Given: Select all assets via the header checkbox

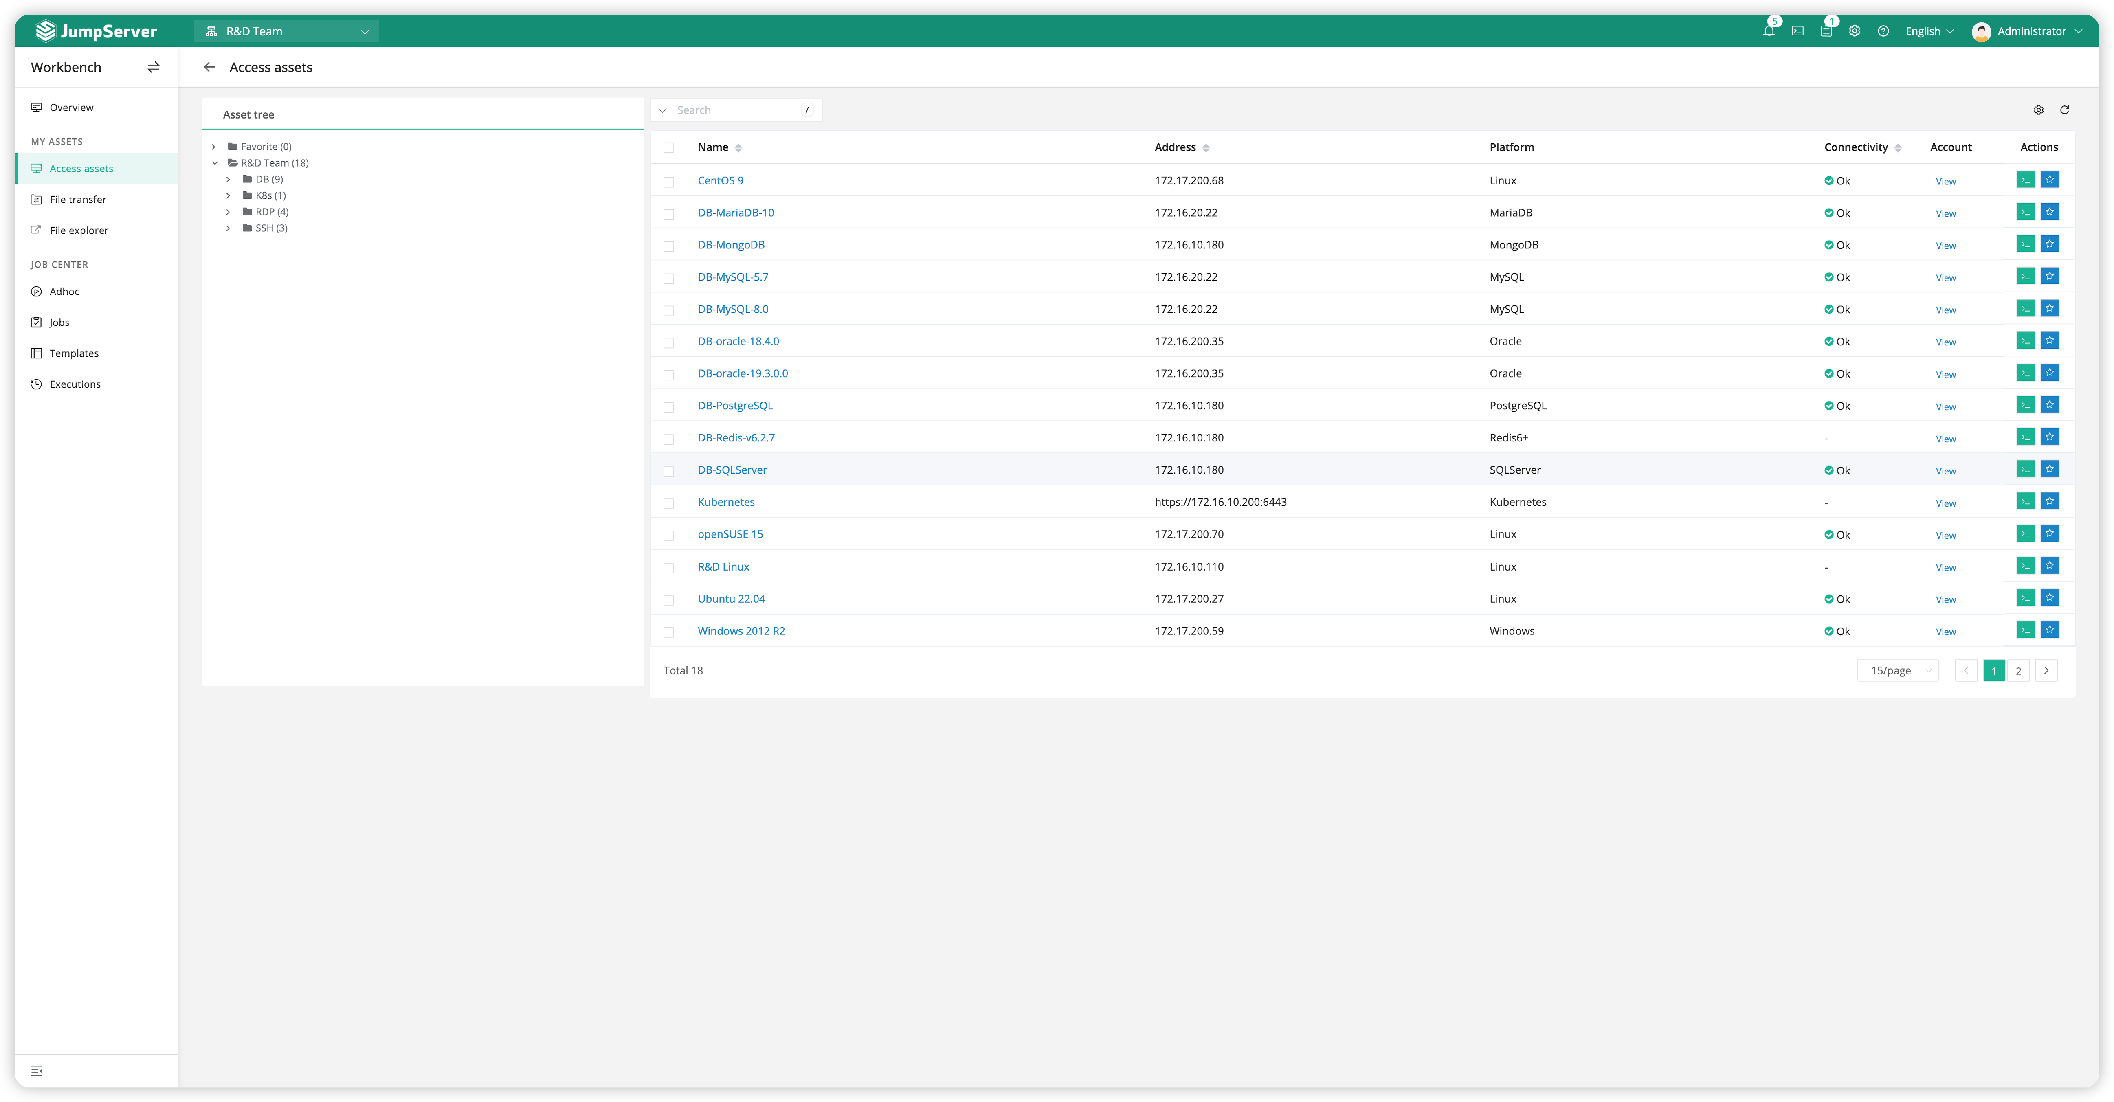Looking at the screenshot, I should 669,148.
